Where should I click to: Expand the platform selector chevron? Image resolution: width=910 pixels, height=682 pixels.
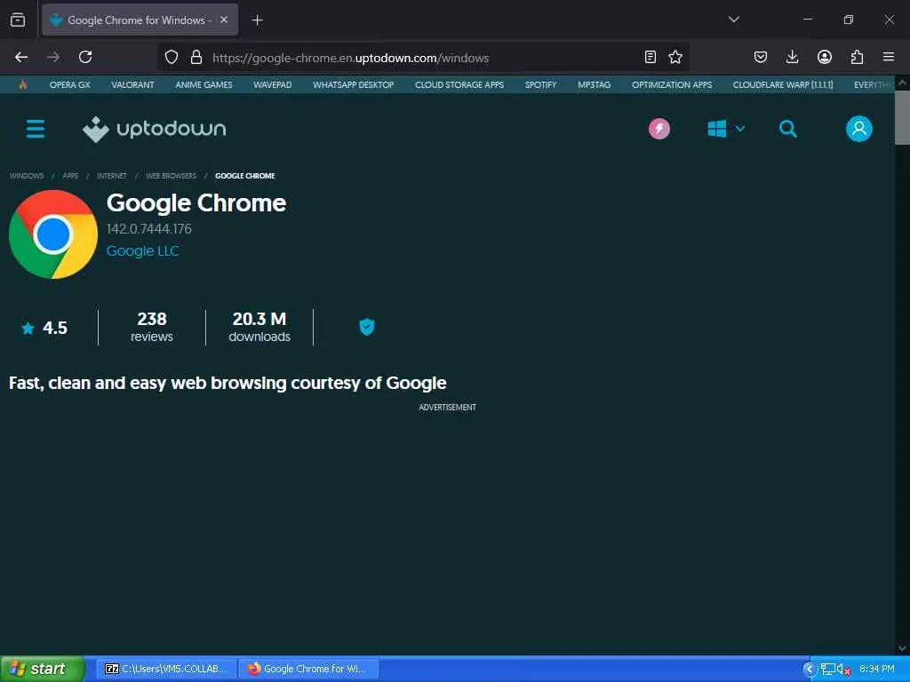pos(740,129)
